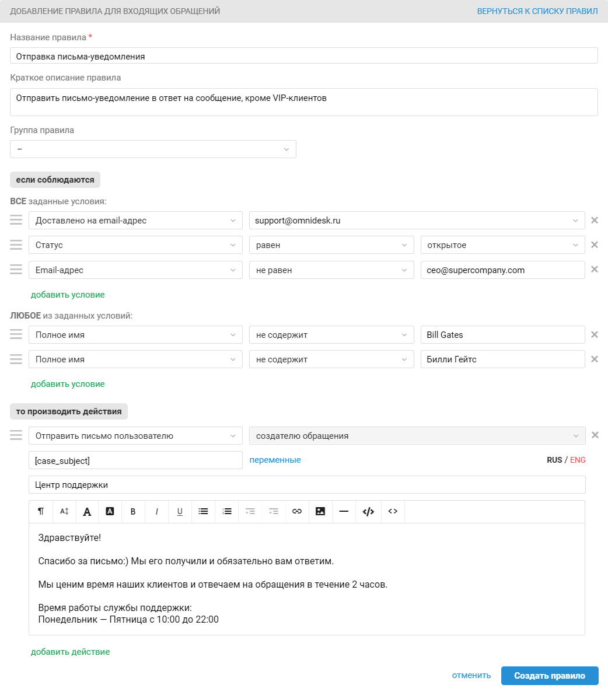608x695 pixels.
Task: Grab drag handle of 'Билли Гейтс' row
Action: (16, 359)
